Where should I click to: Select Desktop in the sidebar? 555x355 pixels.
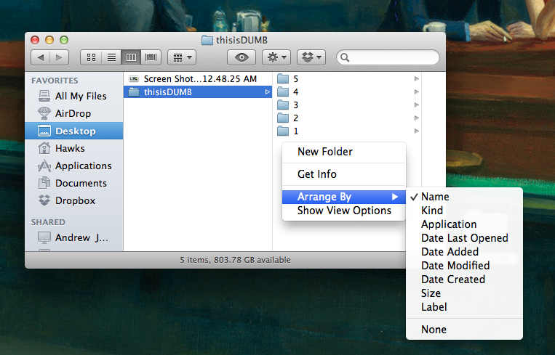tap(74, 131)
